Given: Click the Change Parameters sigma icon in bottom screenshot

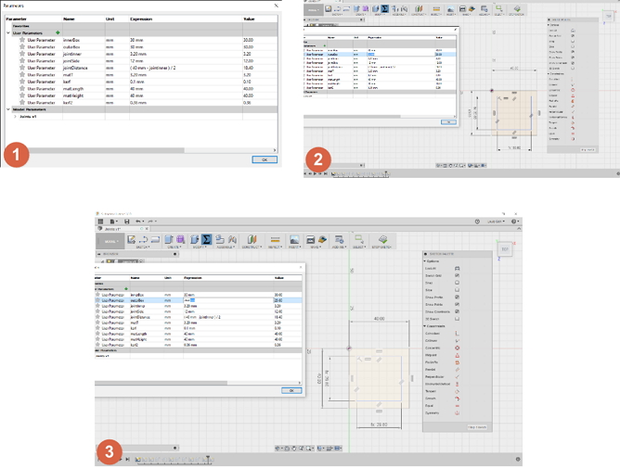Looking at the screenshot, I should (206, 239).
